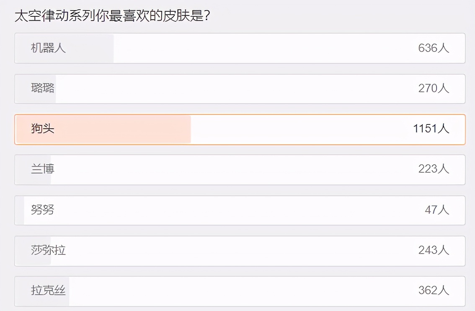Click the 270人 vote count
The width and height of the screenshot is (475, 311).
(434, 89)
